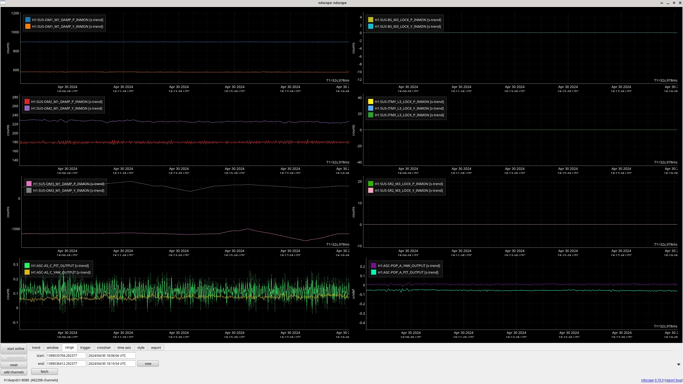Image resolution: width=683 pixels, height=384 pixels.
Task: Click the OM2 DAMP P red legend icon
Action: [x=27, y=102]
